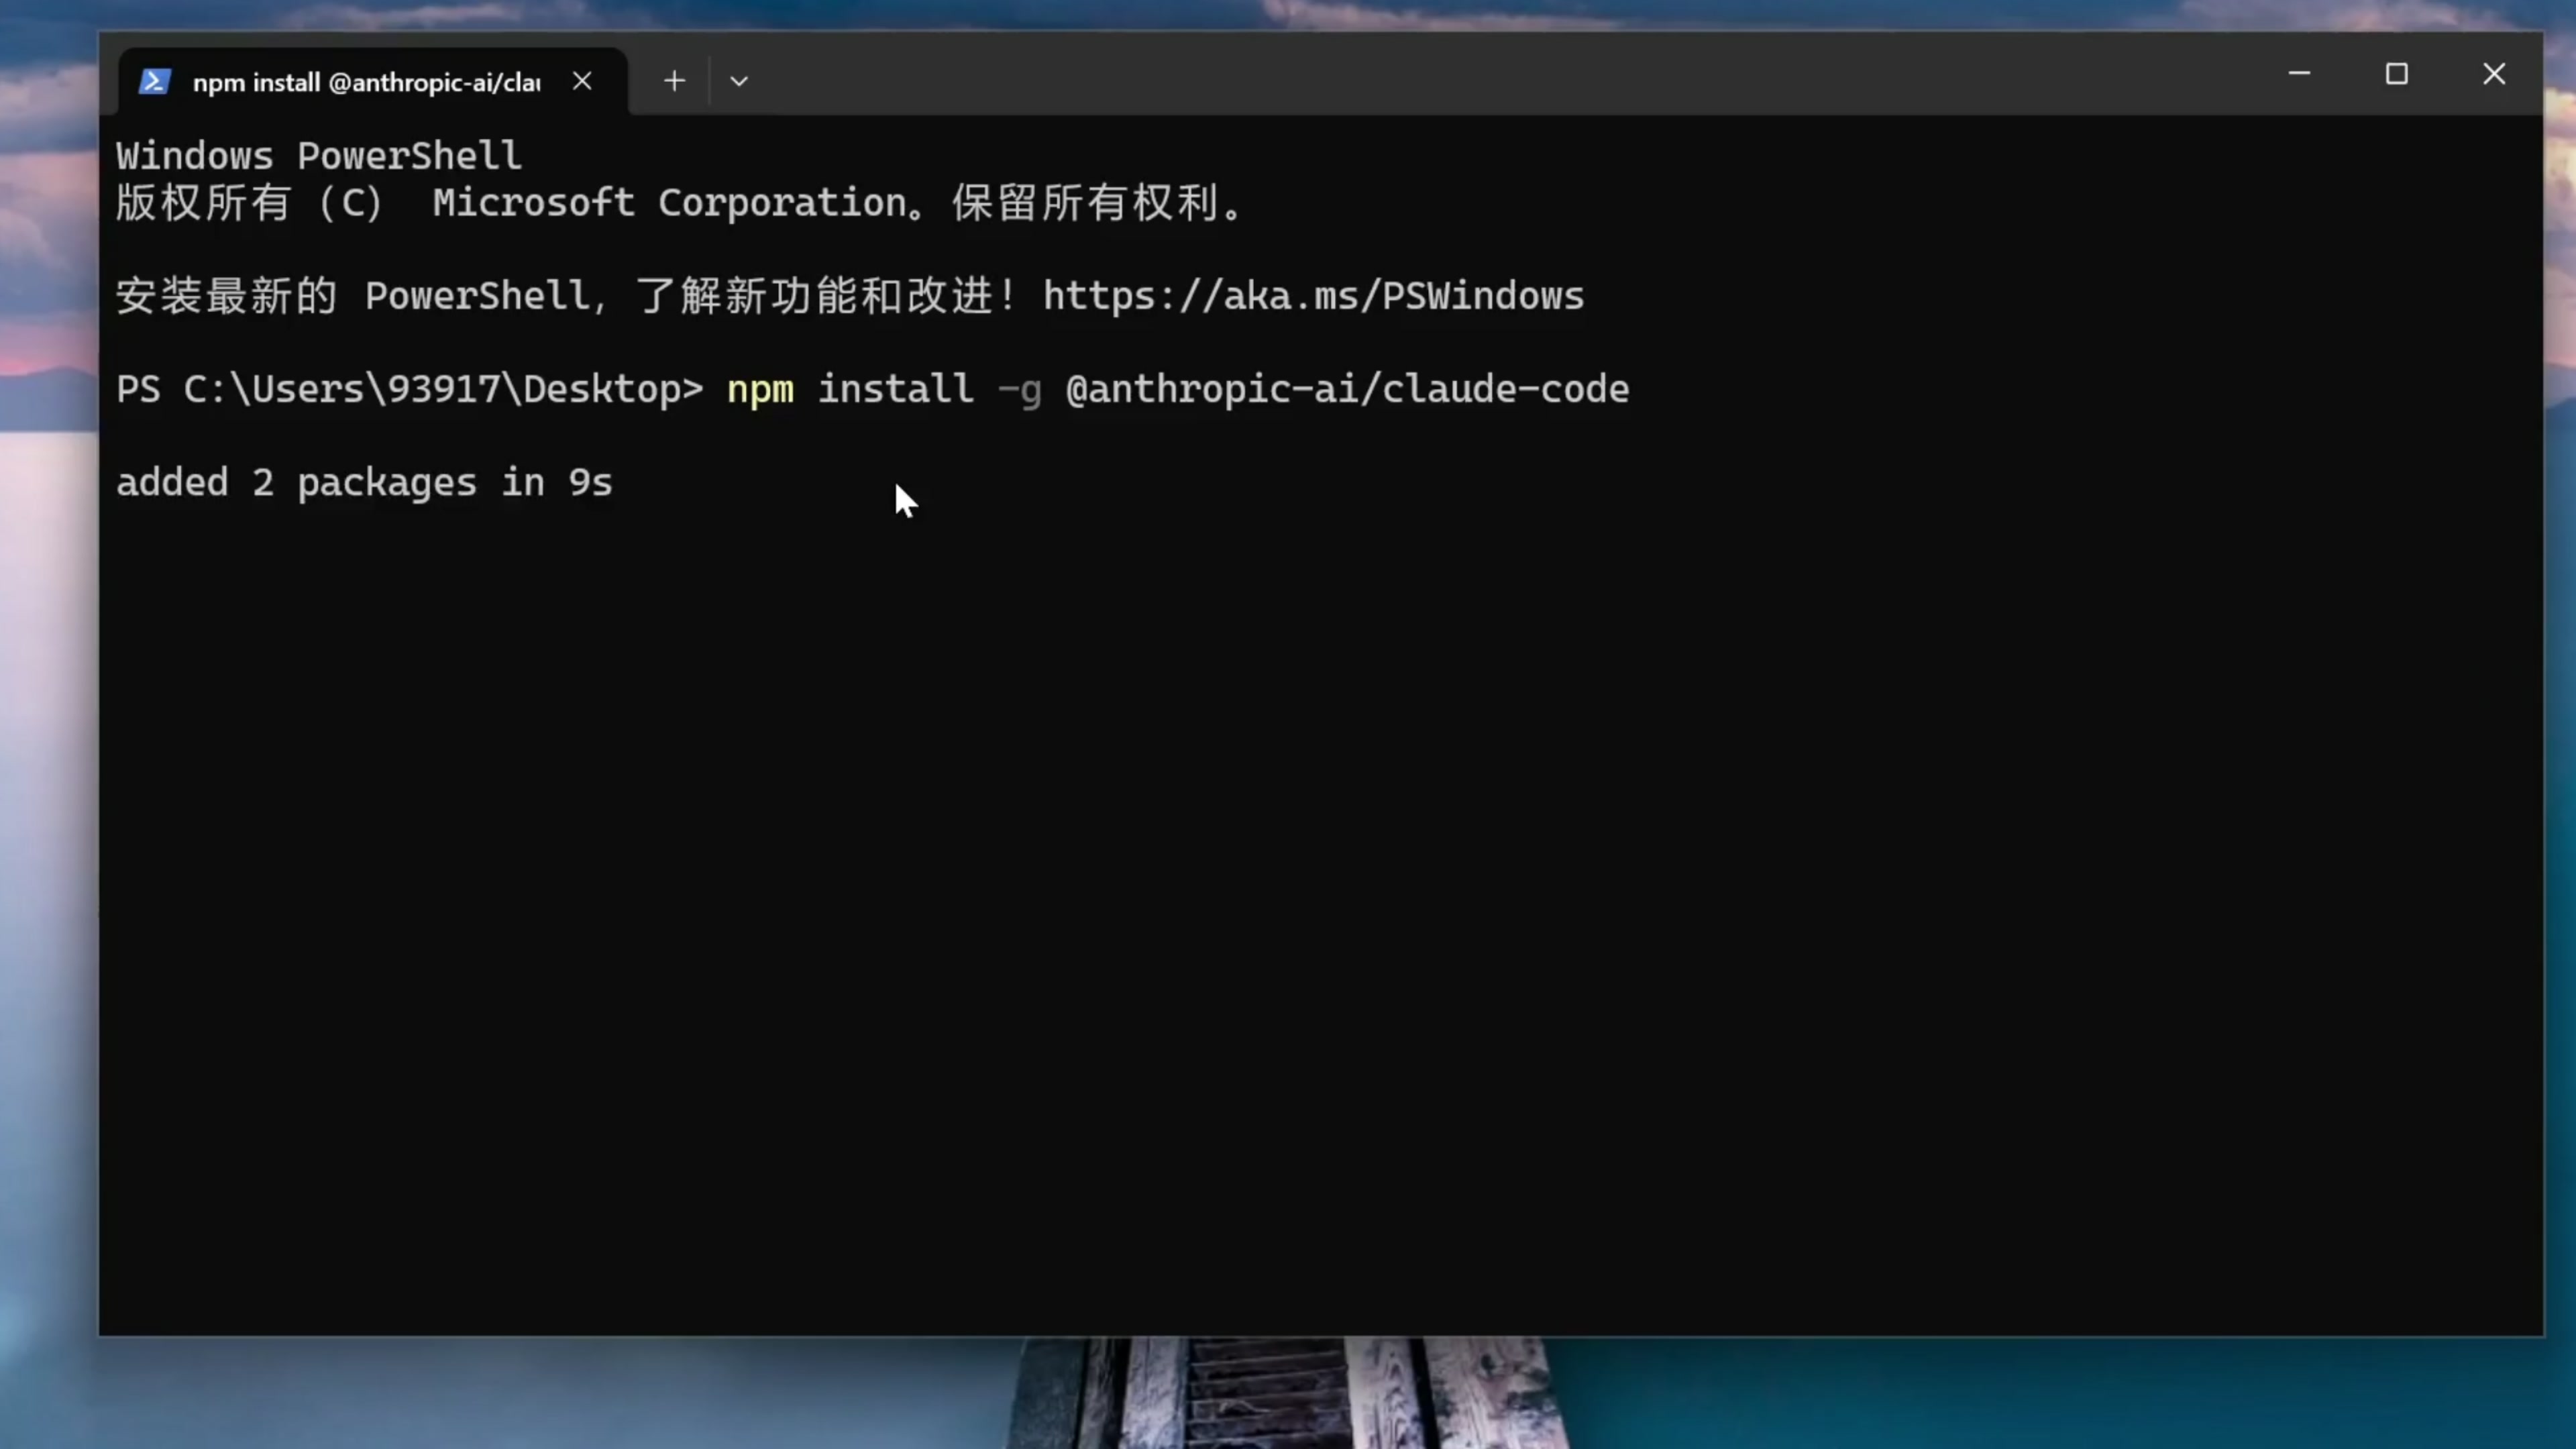Click the Windows PowerShell header text
The width and height of the screenshot is (2576, 1449).
point(318,156)
